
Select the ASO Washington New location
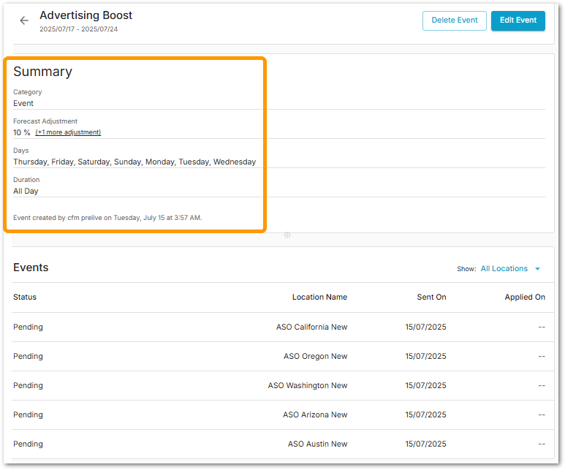click(307, 386)
